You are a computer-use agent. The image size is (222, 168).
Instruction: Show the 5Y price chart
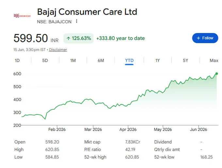pyautogui.click(x=185, y=60)
